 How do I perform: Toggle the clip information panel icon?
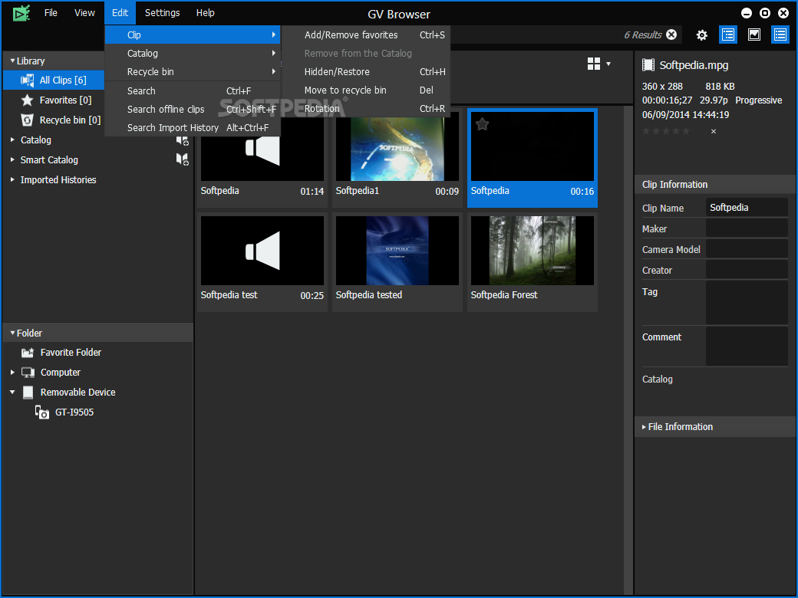point(728,34)
